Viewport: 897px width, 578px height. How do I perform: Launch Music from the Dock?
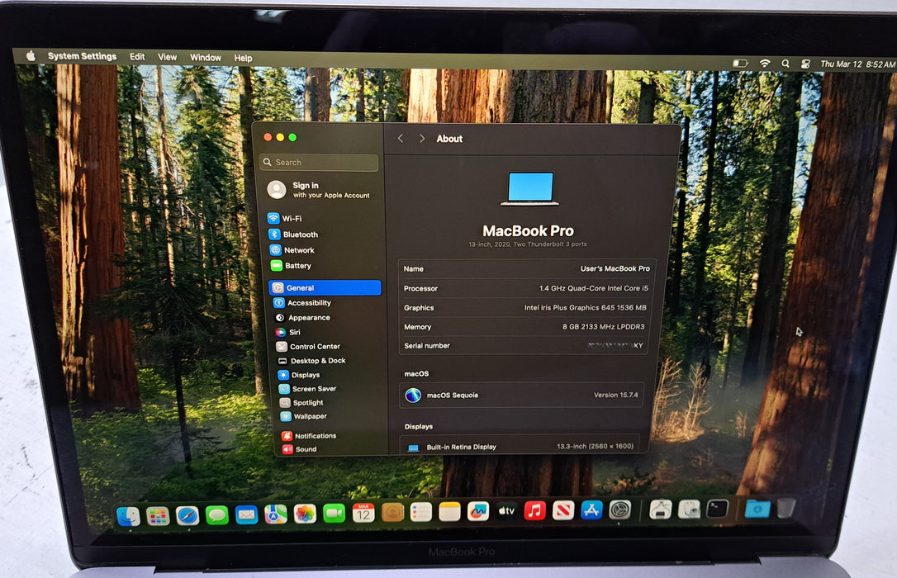pyautogui.click(x=535, y=510)
